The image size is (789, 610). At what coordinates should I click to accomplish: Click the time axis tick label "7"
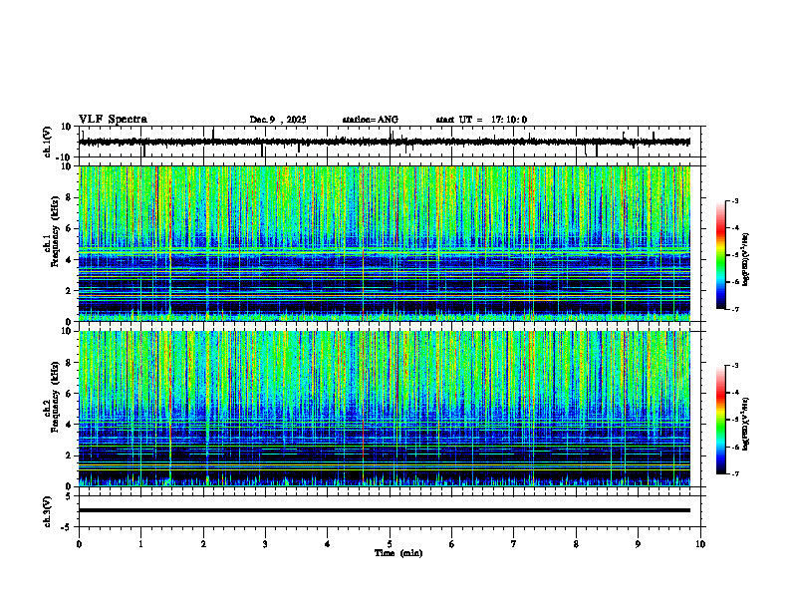(x=514, y=544)
